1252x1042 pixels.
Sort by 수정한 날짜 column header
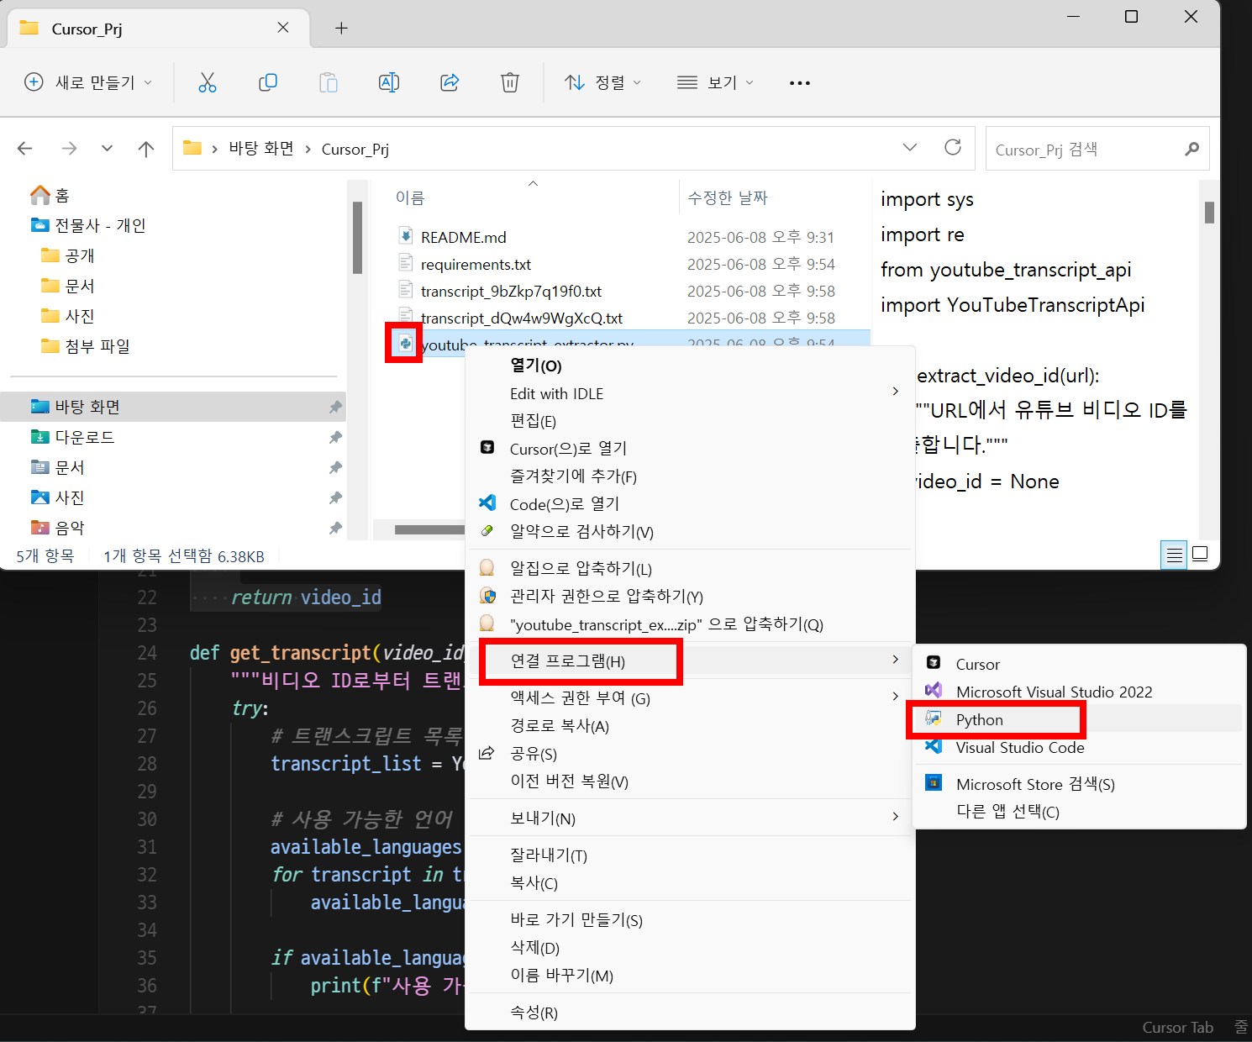coord(728,197)
